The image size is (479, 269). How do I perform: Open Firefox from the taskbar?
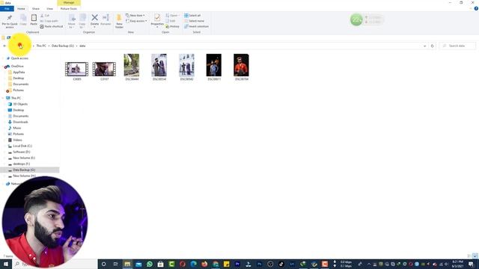point(204,264)
